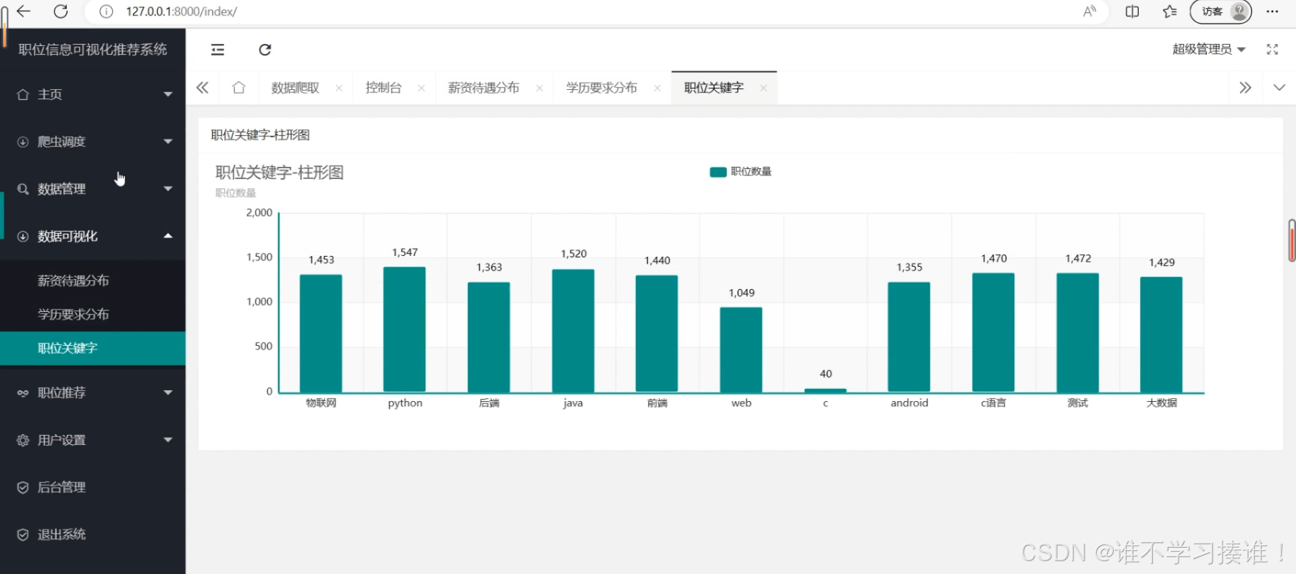The height and width of the screenshot is (574, 1296).
Task: Reload the page using browser refresh icon
Action: 61,11
